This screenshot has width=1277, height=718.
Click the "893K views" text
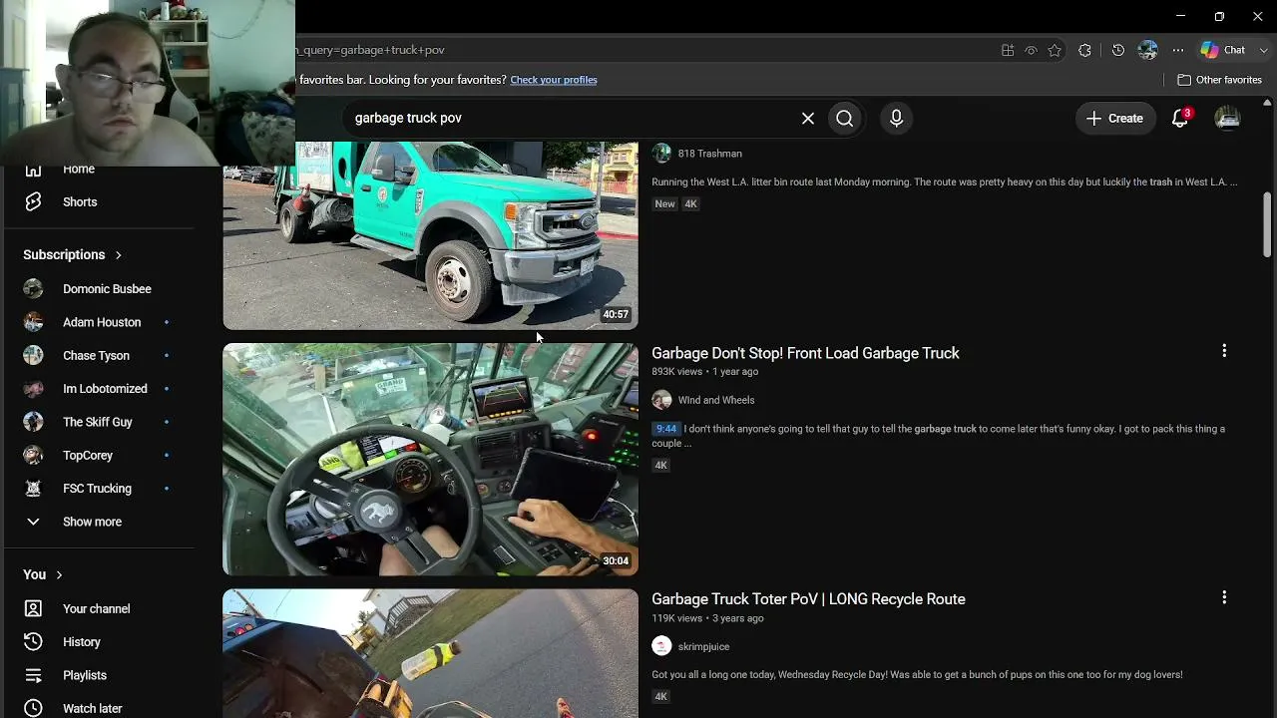(677, 372)
